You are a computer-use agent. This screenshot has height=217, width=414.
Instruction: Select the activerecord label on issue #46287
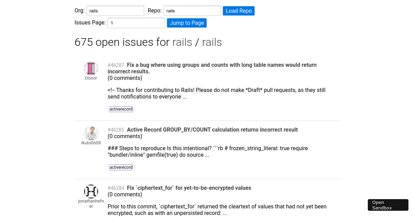coord(121,109)
